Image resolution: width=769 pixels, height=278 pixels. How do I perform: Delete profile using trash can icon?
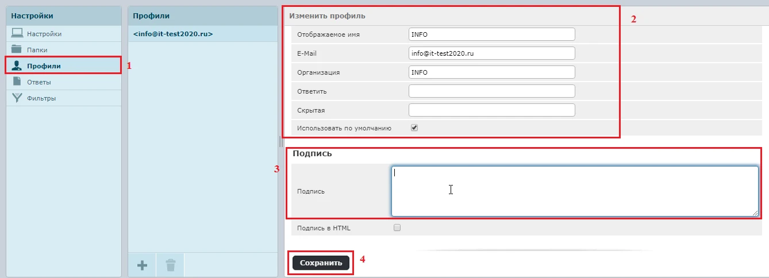171,265
